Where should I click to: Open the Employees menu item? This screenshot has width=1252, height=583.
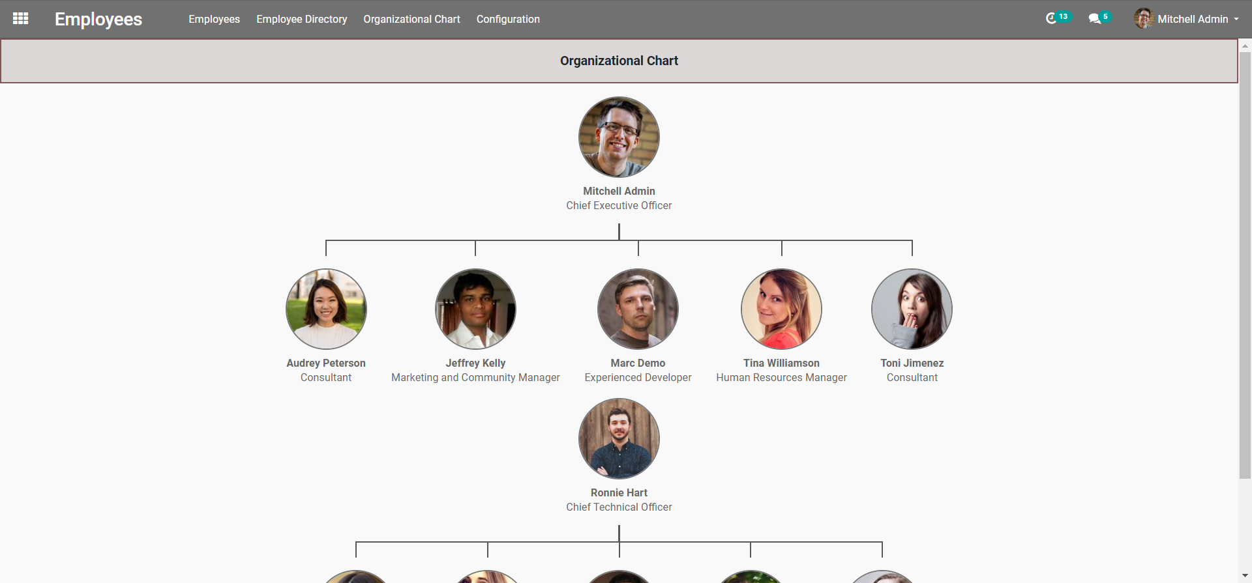pyautogui.click(x=214, y=19)
